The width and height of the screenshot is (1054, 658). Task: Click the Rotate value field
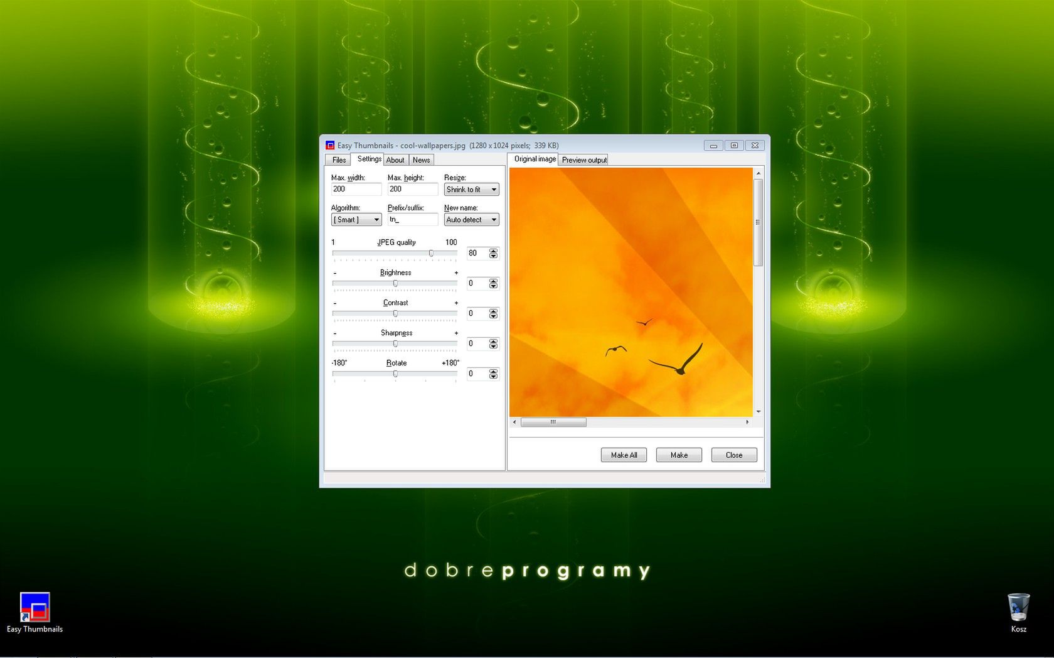point(477,374)
